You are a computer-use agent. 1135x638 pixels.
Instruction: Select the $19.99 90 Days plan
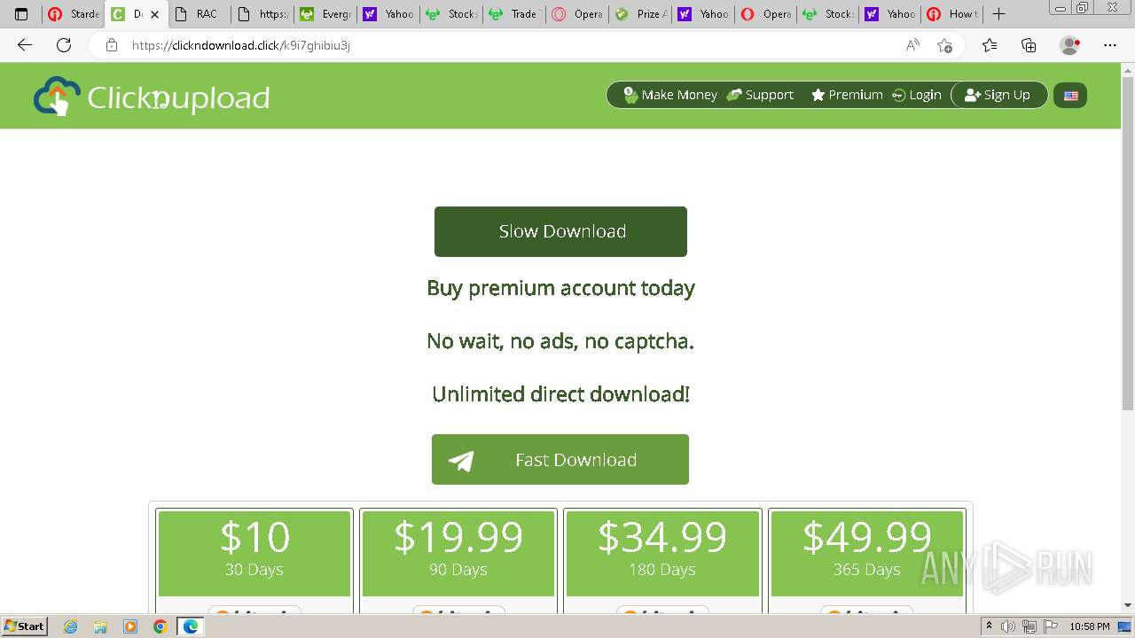pos(458,553)
